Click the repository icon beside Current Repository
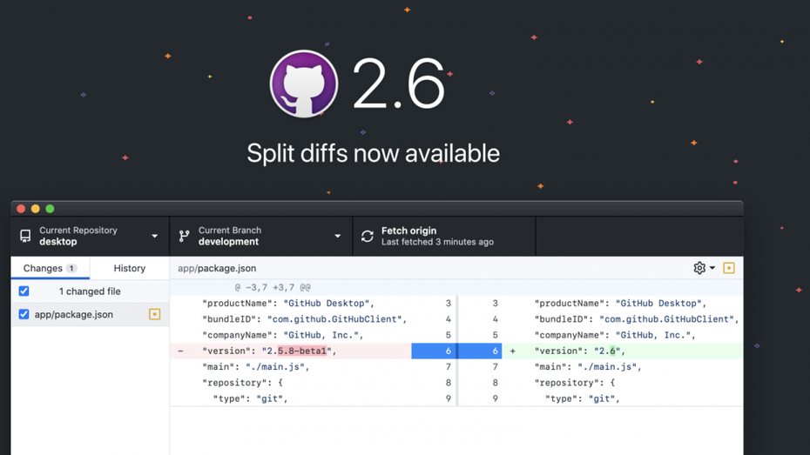810x455 pixels. tap(25, 236)
